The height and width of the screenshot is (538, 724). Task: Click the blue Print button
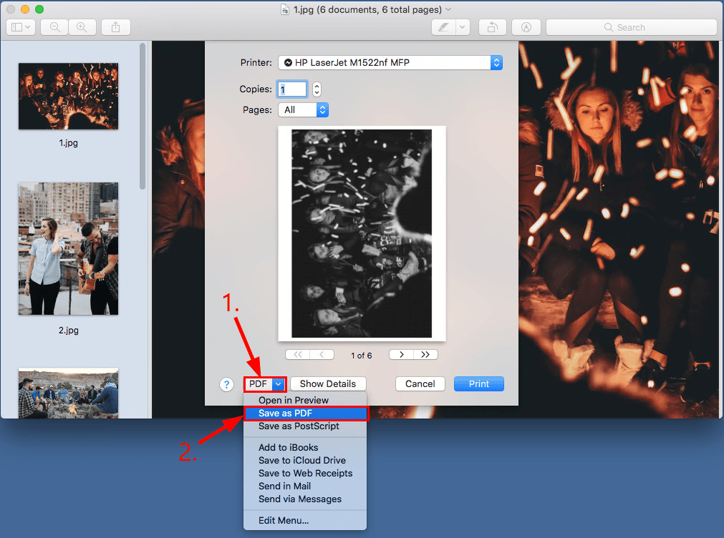[478, 384]
